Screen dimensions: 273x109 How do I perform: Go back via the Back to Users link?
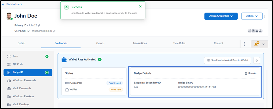[12, 4]
